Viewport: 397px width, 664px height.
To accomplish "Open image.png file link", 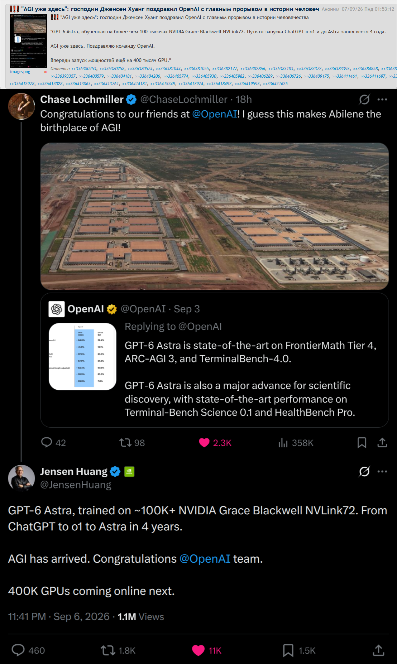I will click(x=20, y=72).
